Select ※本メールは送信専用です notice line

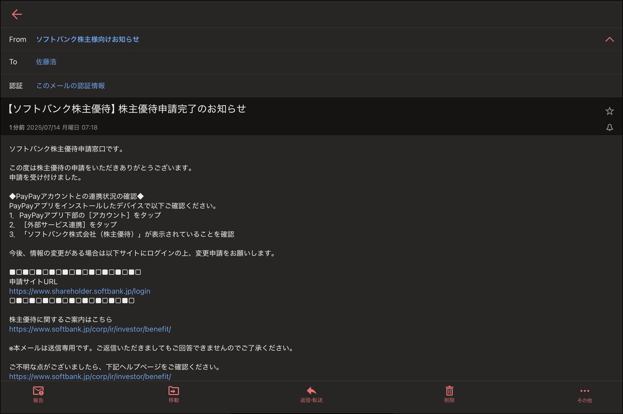coord(151,348)
